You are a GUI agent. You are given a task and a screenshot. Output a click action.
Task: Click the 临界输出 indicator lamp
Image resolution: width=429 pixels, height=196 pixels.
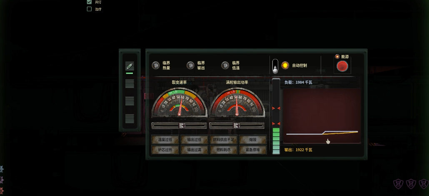[190, 66]
